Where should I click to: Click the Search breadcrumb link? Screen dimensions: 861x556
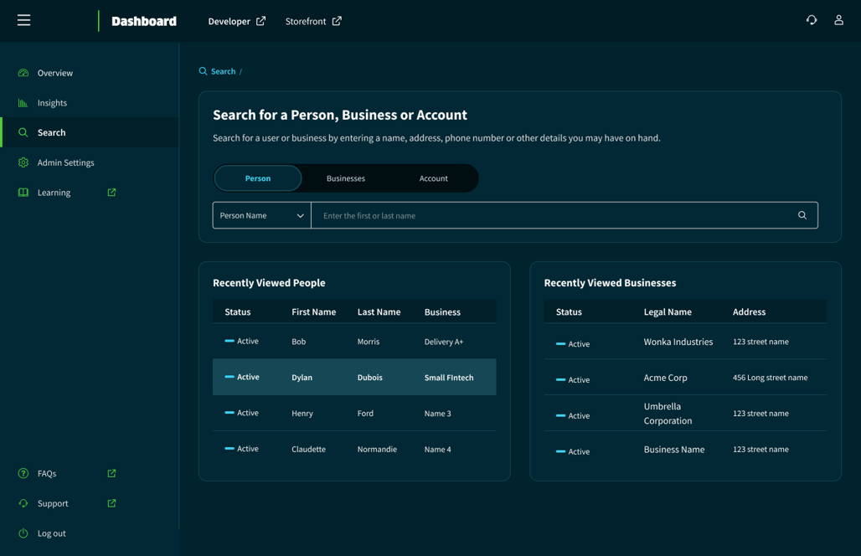[223, 71]
